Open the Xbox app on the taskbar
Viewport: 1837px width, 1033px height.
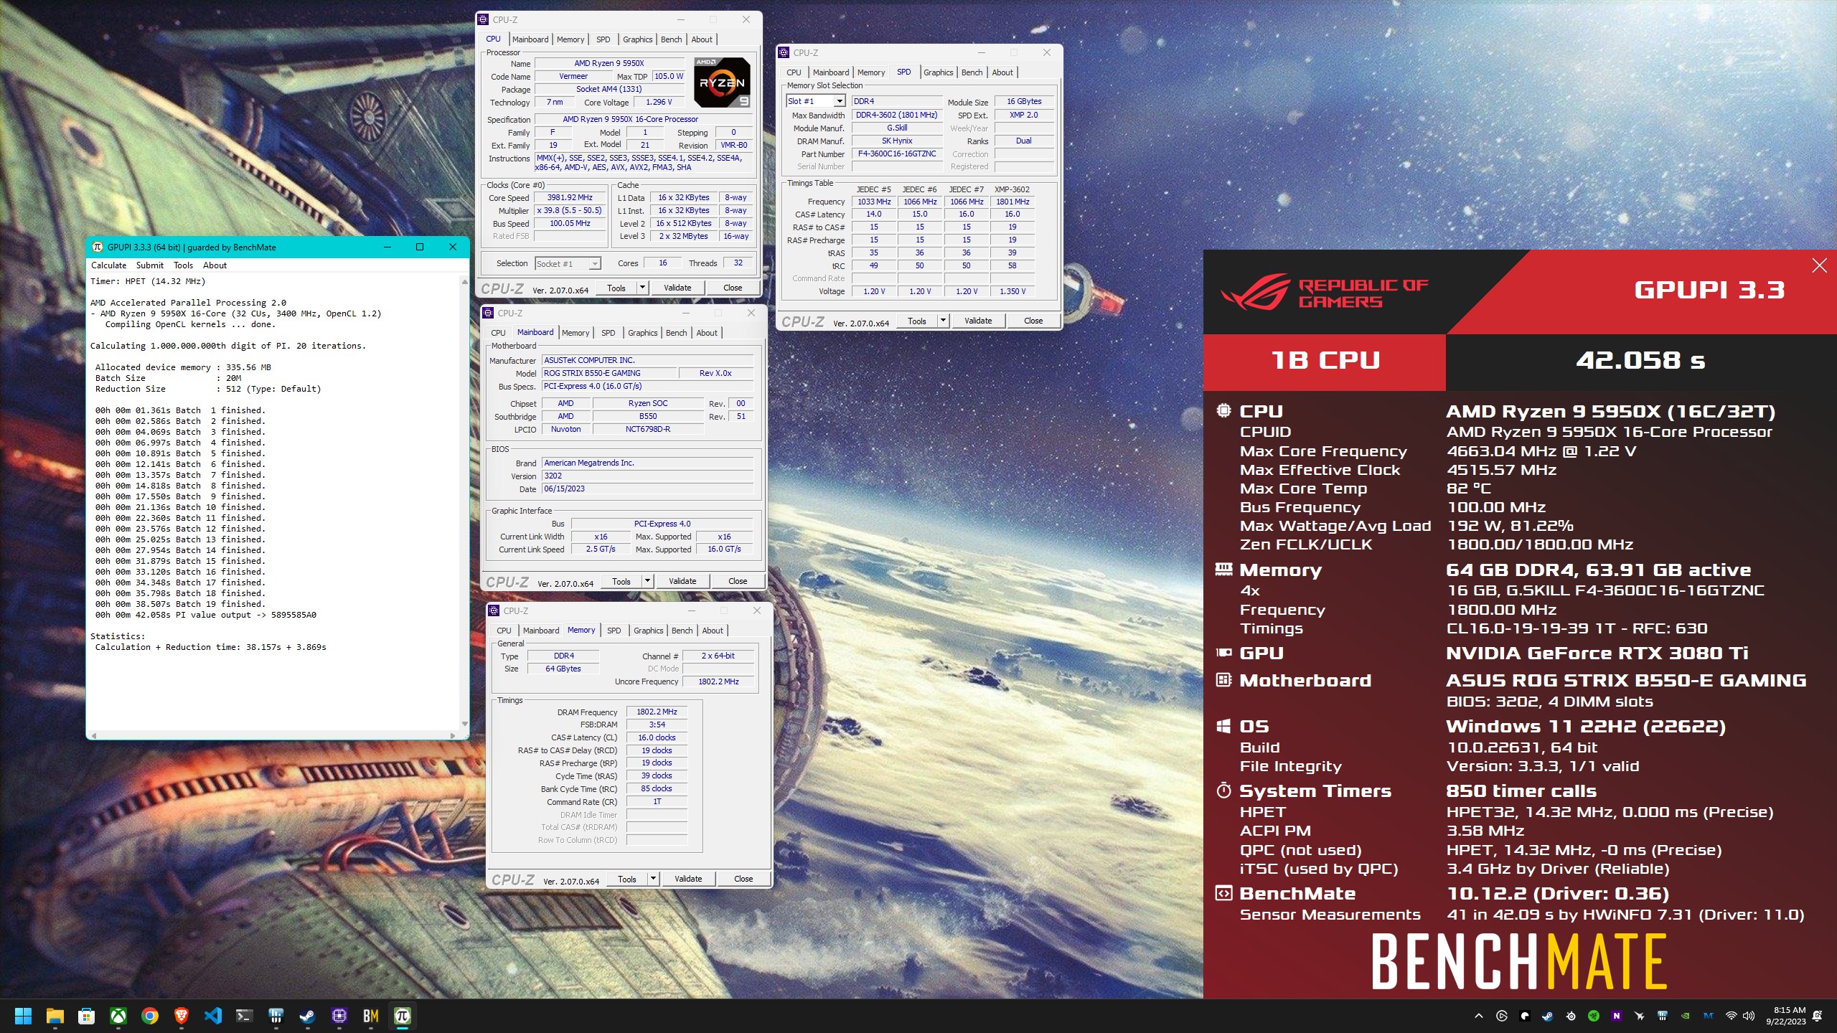tap(118, 1016)
